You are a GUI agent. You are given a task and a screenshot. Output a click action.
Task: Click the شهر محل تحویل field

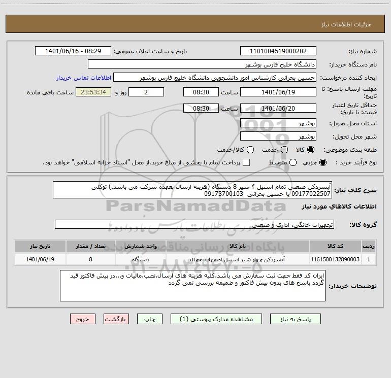(x=278, y=136)
